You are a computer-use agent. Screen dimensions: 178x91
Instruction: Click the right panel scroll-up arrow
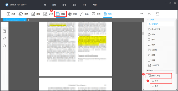(176, 19)
